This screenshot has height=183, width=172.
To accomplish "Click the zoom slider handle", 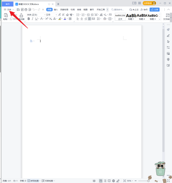I will tap(148, 181).
